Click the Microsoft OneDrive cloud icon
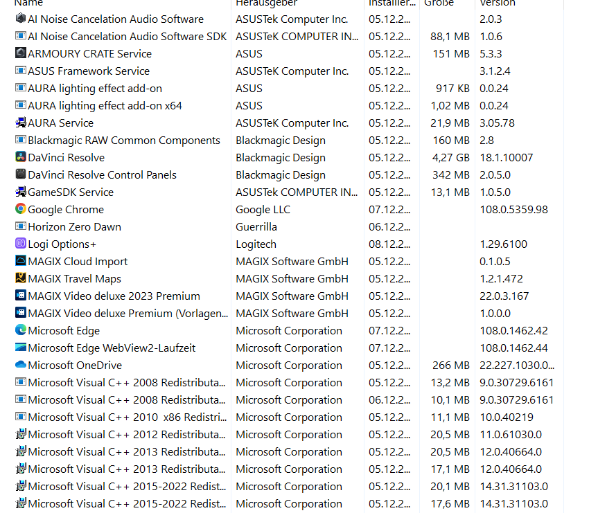The height and width of the screenshot is (513, 589). click(21, 364)
